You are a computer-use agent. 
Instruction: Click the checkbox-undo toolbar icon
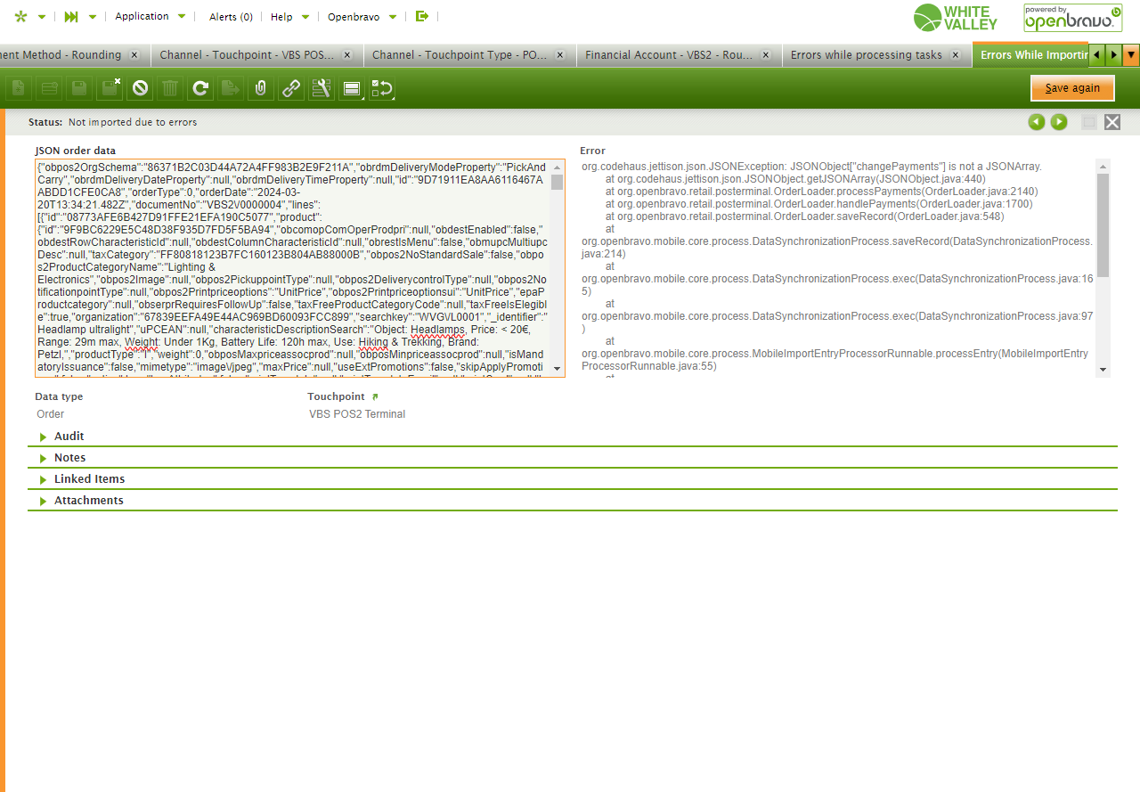click(382, 88)
